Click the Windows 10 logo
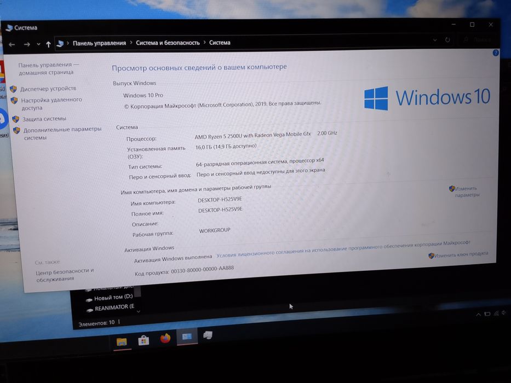Viewport: 511px width, 383px height. (427, 98)
